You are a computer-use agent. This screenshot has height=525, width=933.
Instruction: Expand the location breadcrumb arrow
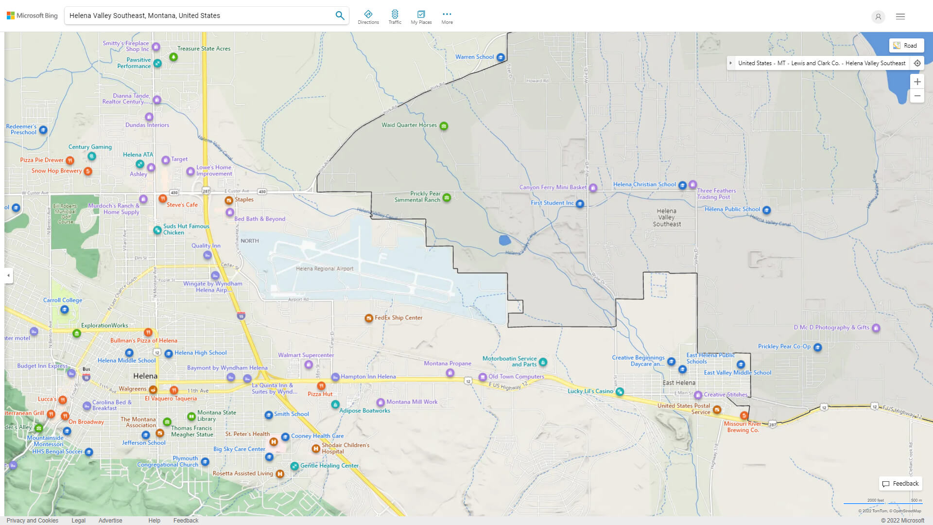click(x=730, y=63)
